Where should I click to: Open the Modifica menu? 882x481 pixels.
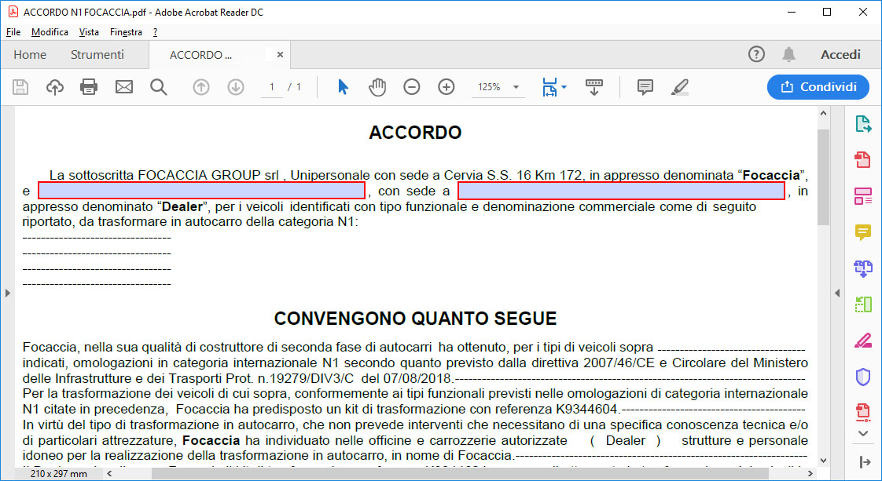pyautogui.click(x=50, y=32)
